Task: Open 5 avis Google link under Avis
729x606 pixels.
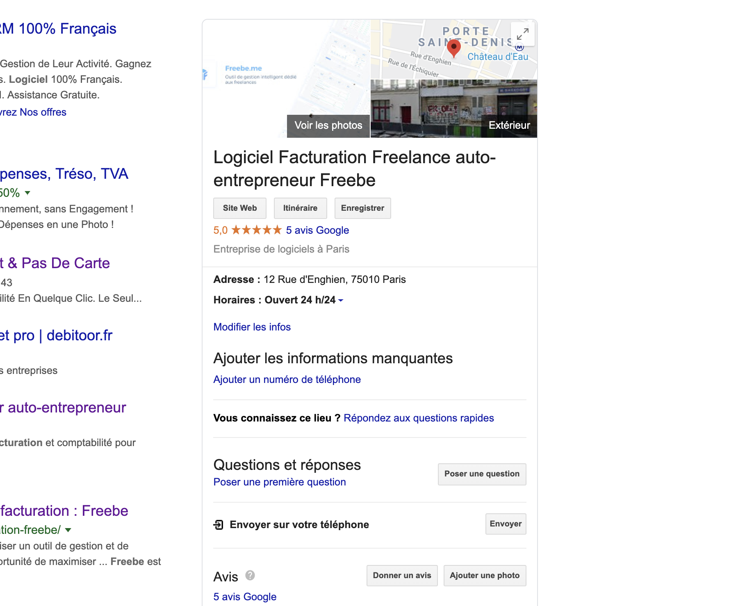Action: pos(245,597)
